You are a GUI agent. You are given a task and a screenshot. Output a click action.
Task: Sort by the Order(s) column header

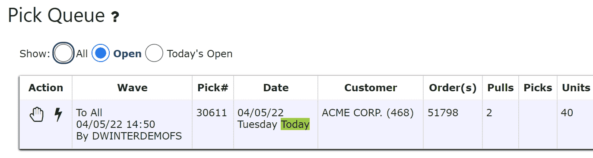452,88
